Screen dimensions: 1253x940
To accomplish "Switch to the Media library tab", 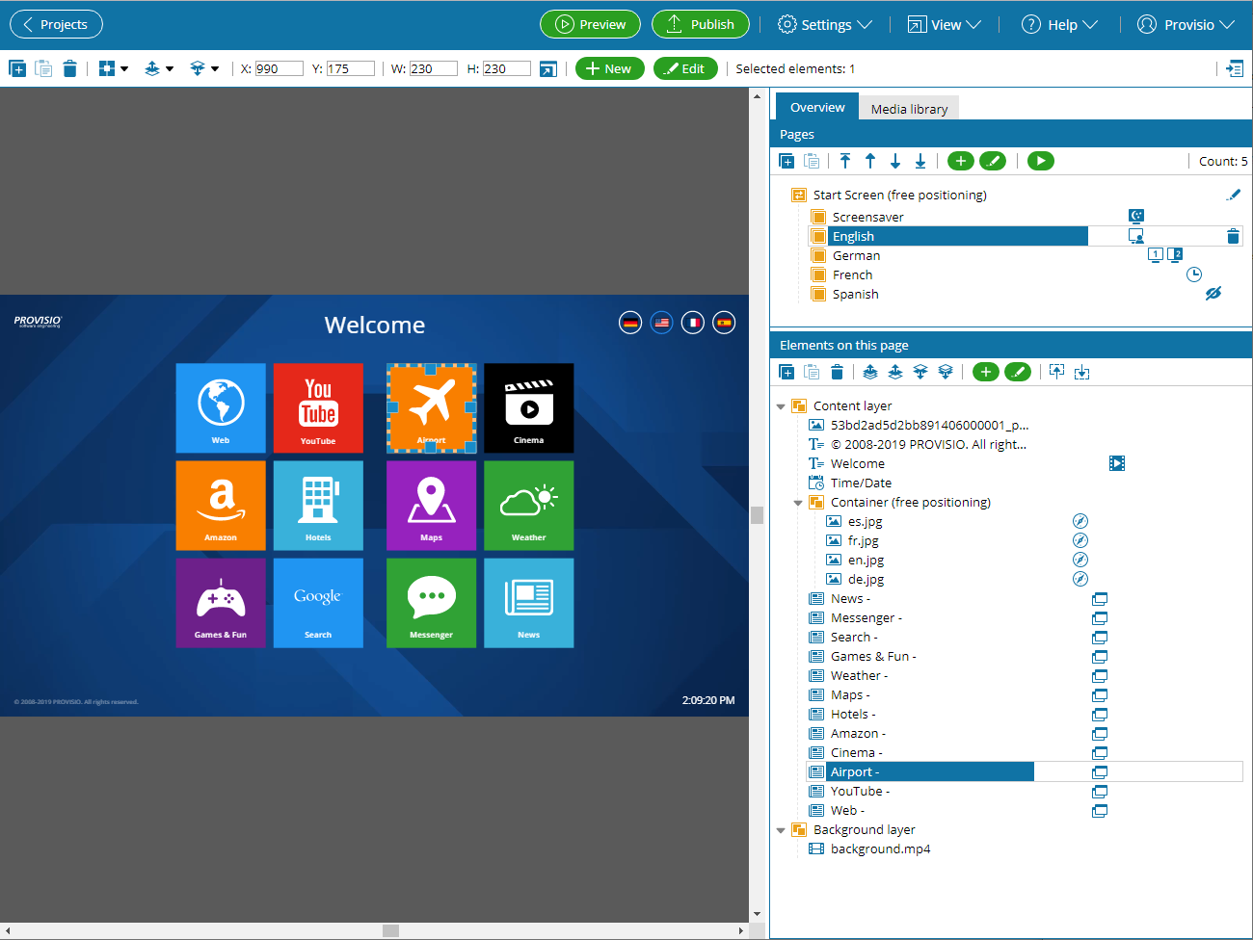I will click(909, 109).
